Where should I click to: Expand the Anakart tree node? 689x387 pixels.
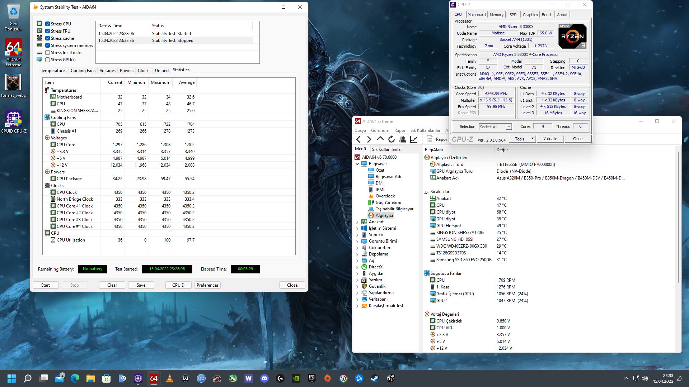click(x=357, y=222)
